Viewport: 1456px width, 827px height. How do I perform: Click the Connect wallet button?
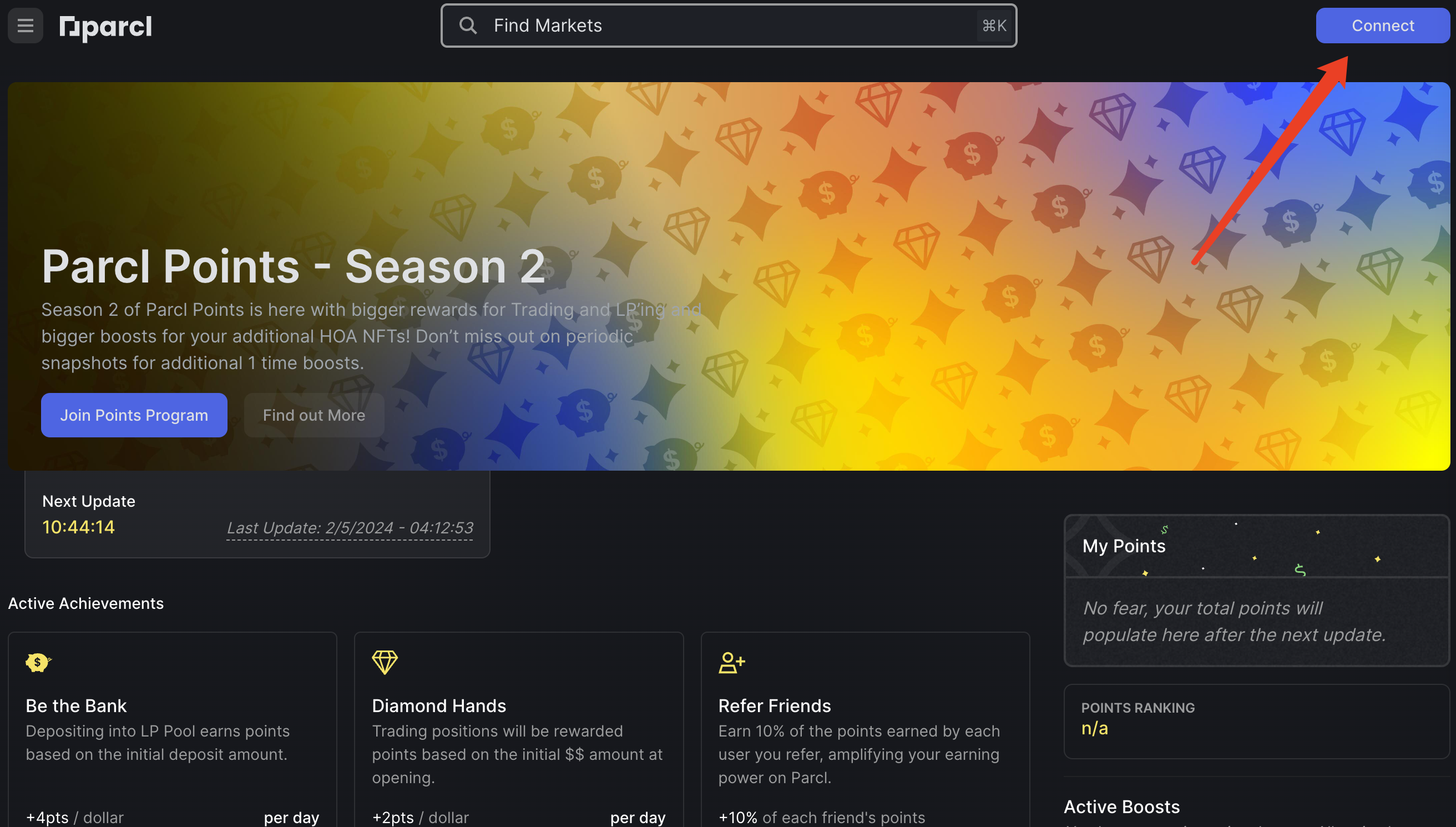1383,26
